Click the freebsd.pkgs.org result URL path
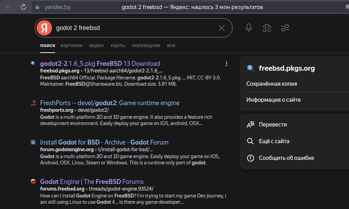349x209 pixels. click(x=101, y=71)
